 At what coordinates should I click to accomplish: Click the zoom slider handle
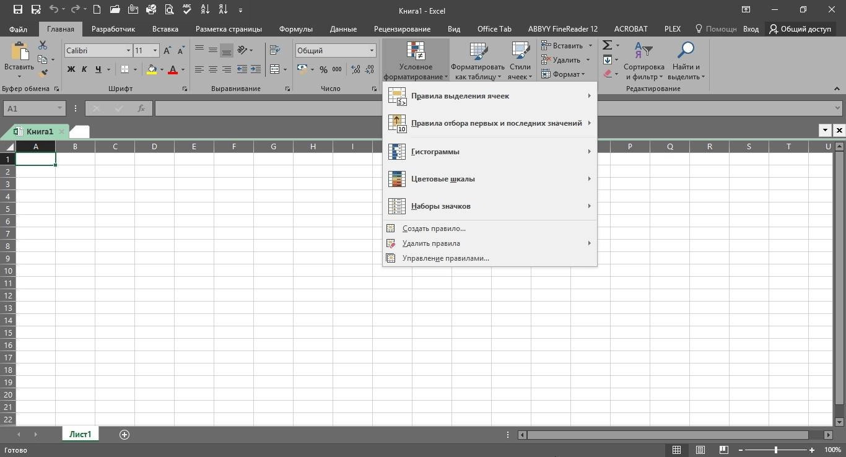coord(775,450)
